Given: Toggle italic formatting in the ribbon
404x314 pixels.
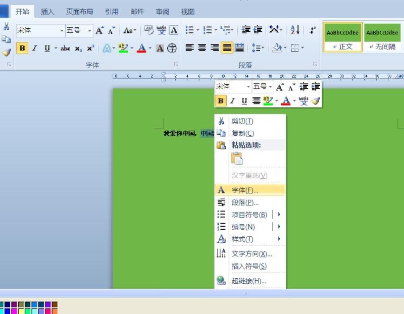Looking at the screenshot, I should point(34,48).
